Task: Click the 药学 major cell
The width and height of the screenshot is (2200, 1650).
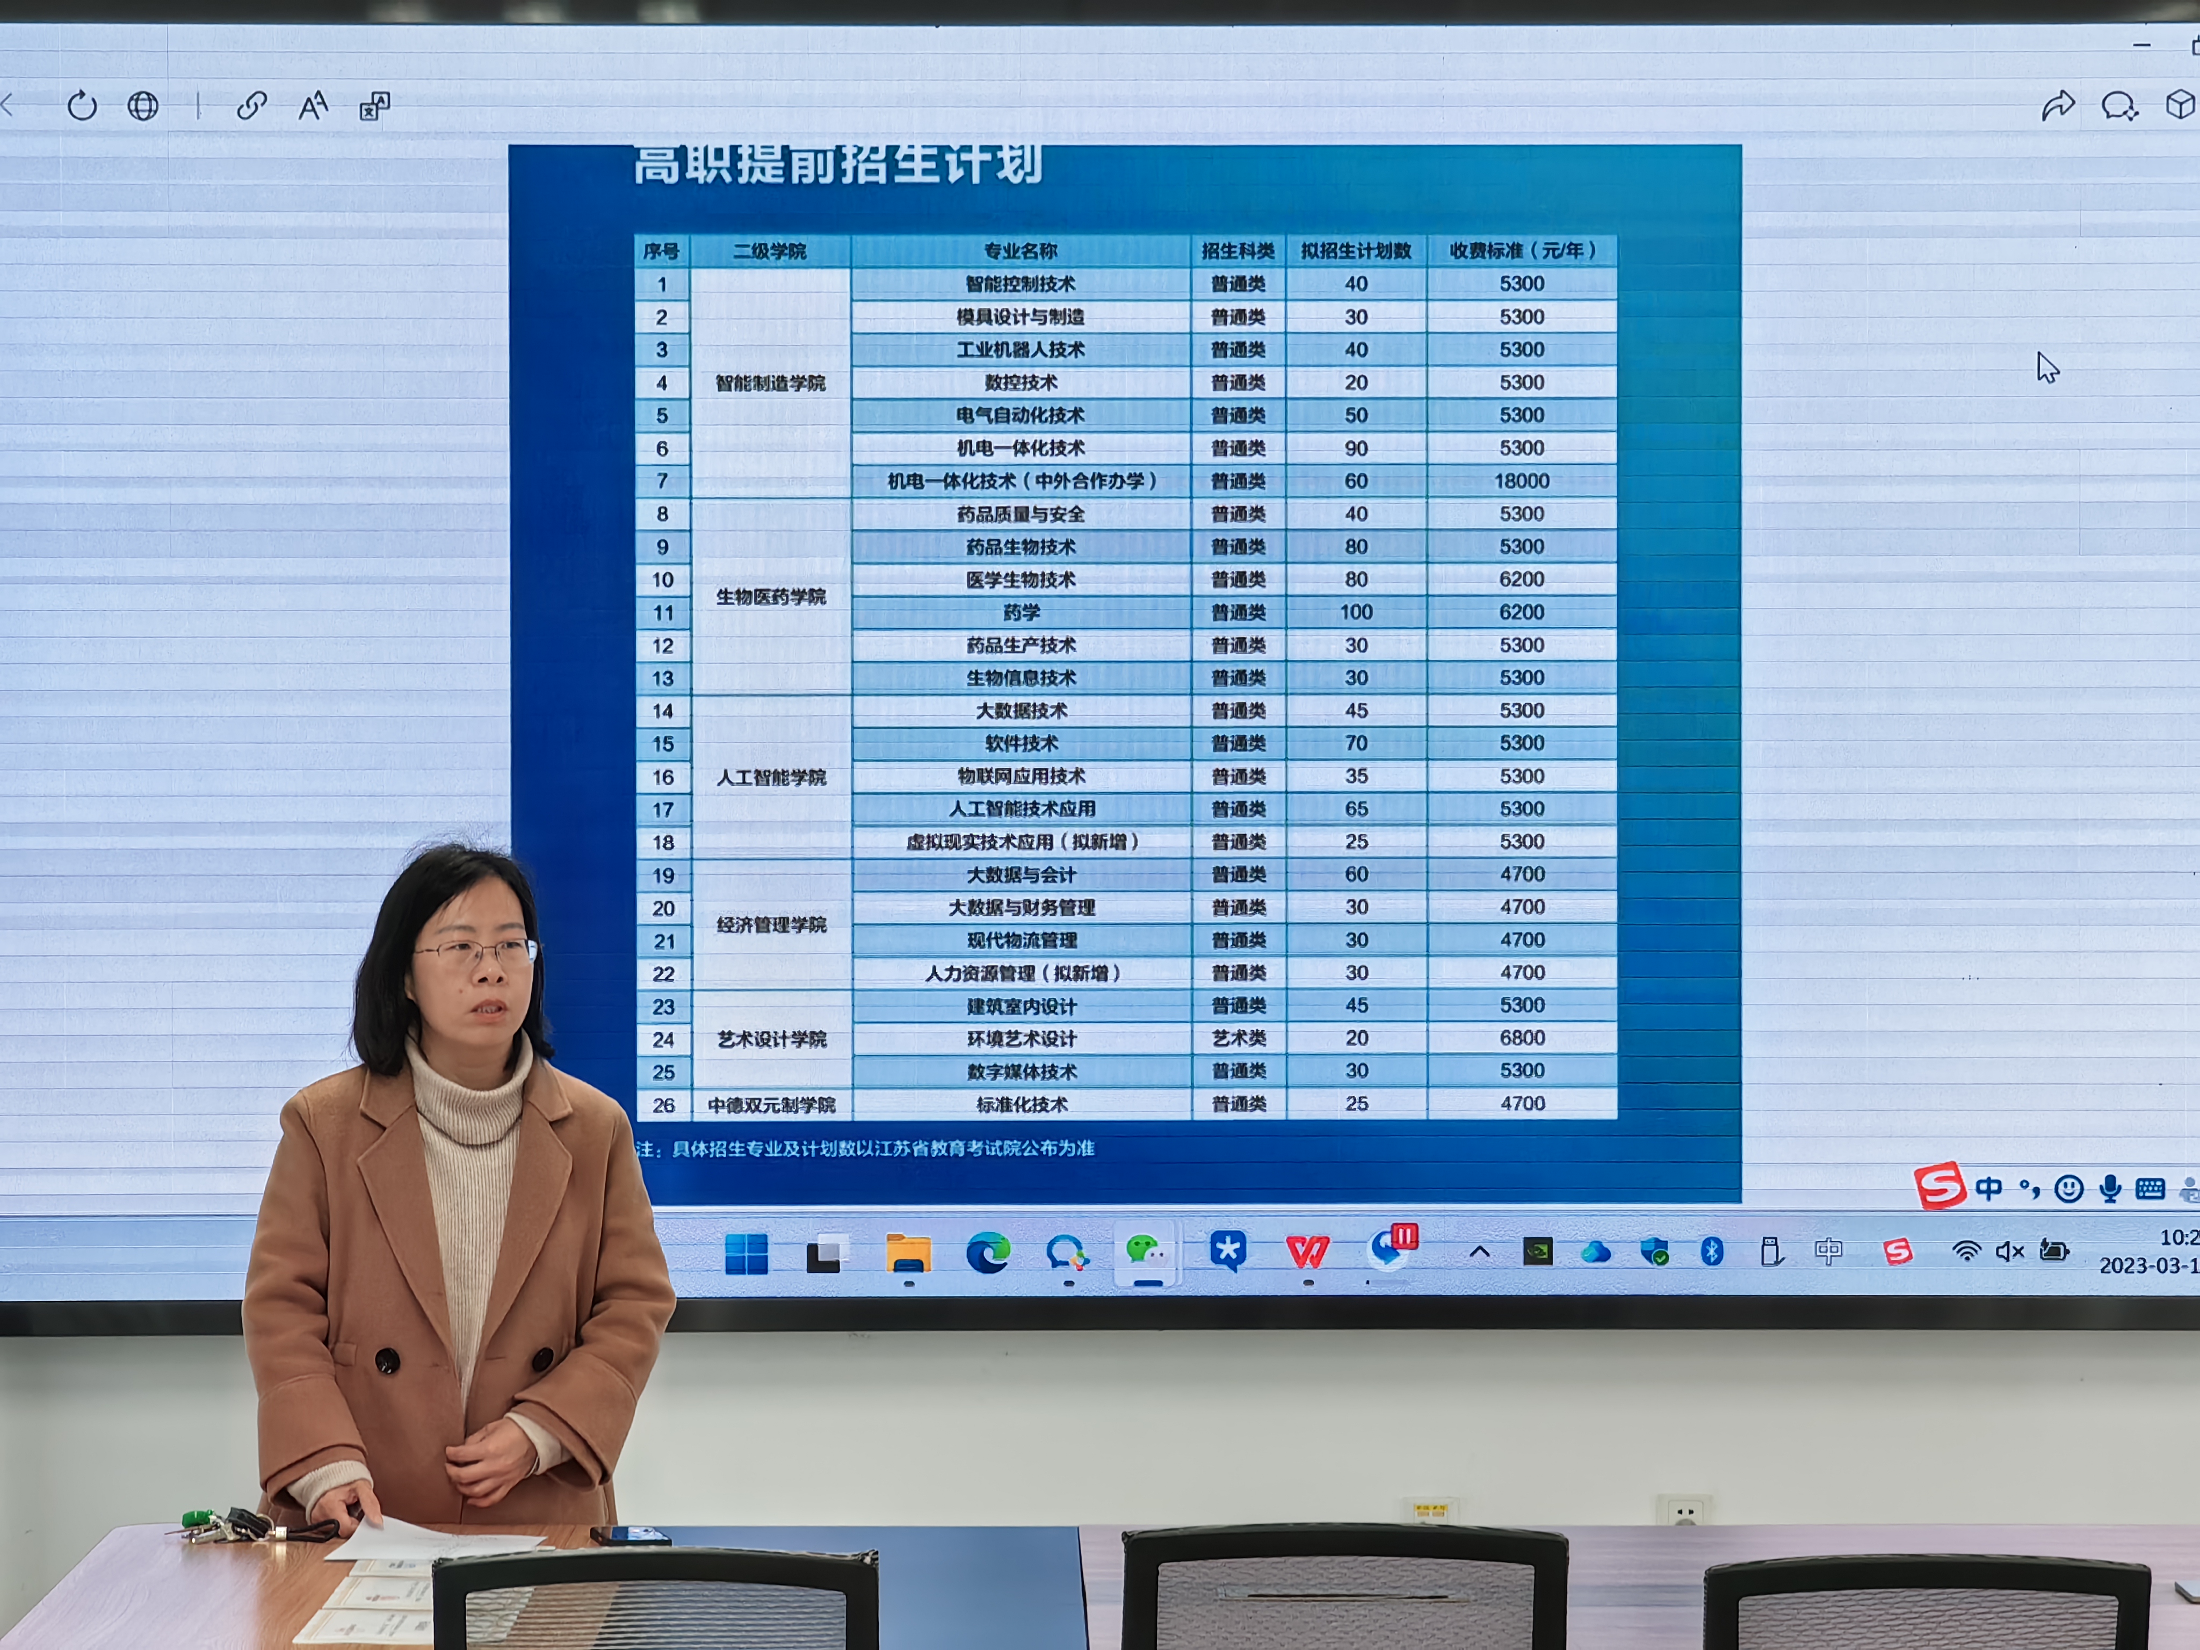Action: 1021,613
